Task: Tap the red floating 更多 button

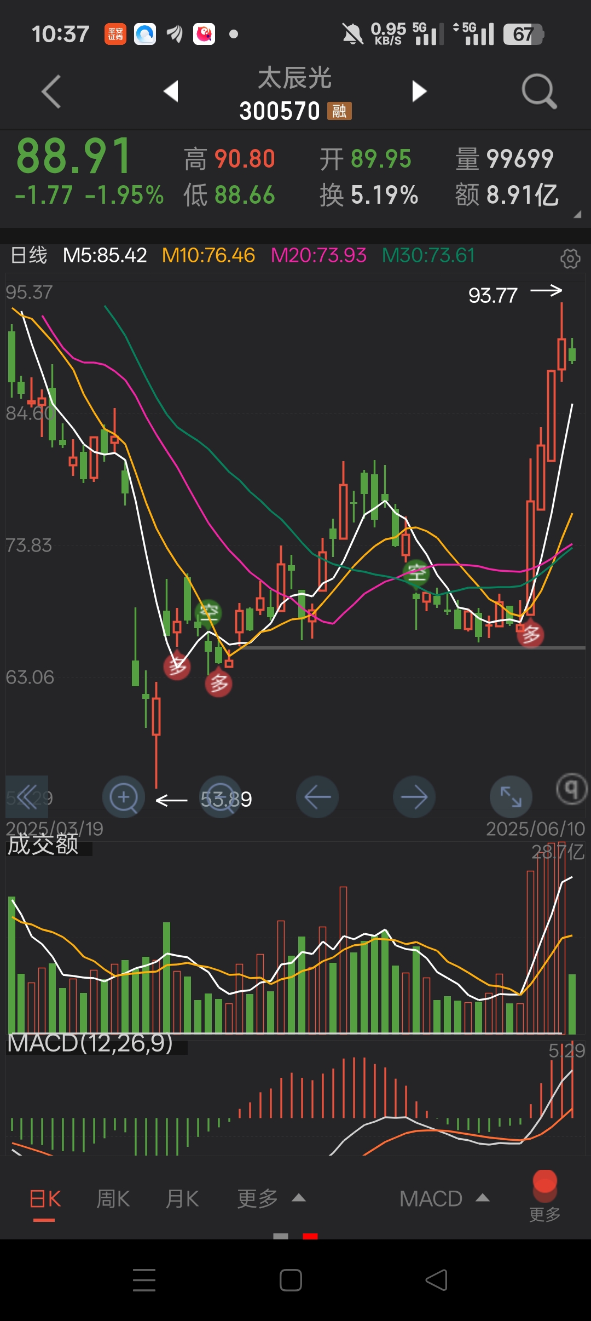Action: pyautogui.click(x=544, y=1196)
